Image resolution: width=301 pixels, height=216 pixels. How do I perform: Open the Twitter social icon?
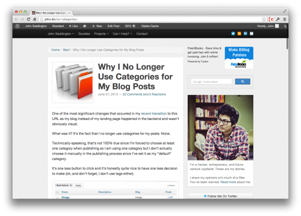pos(233,33)
